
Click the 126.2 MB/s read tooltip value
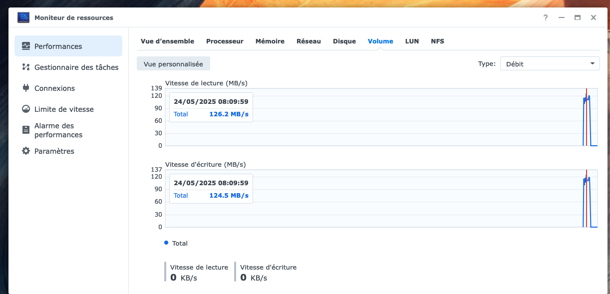229,114
